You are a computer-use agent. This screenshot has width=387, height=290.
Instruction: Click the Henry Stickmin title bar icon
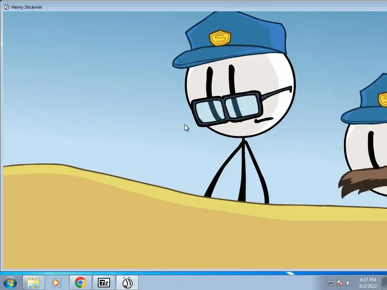click(7, 7)
